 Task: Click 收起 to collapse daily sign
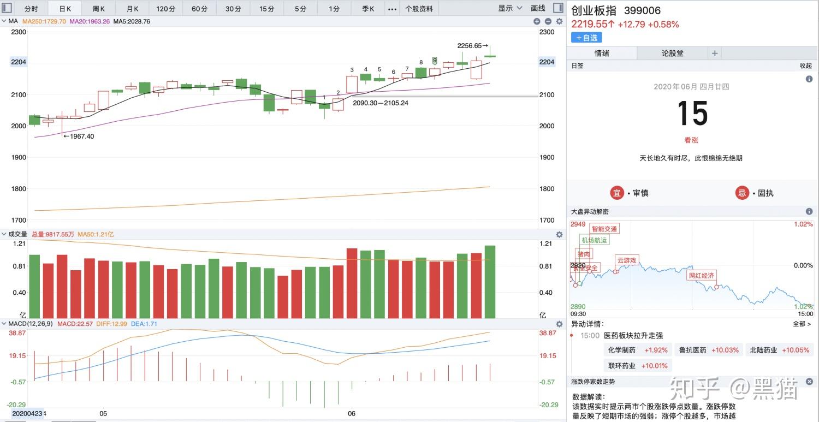[x=806, y=66]
